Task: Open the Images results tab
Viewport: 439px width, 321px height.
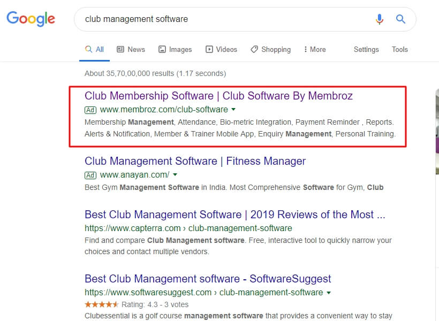Action: [175, 50]
